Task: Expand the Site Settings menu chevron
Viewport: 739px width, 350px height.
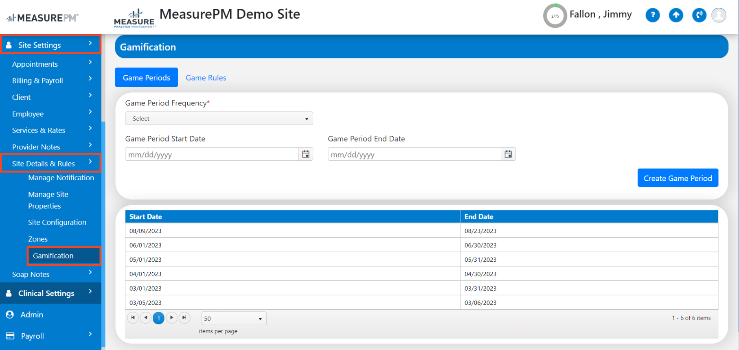Action: (x=90, y=43)
